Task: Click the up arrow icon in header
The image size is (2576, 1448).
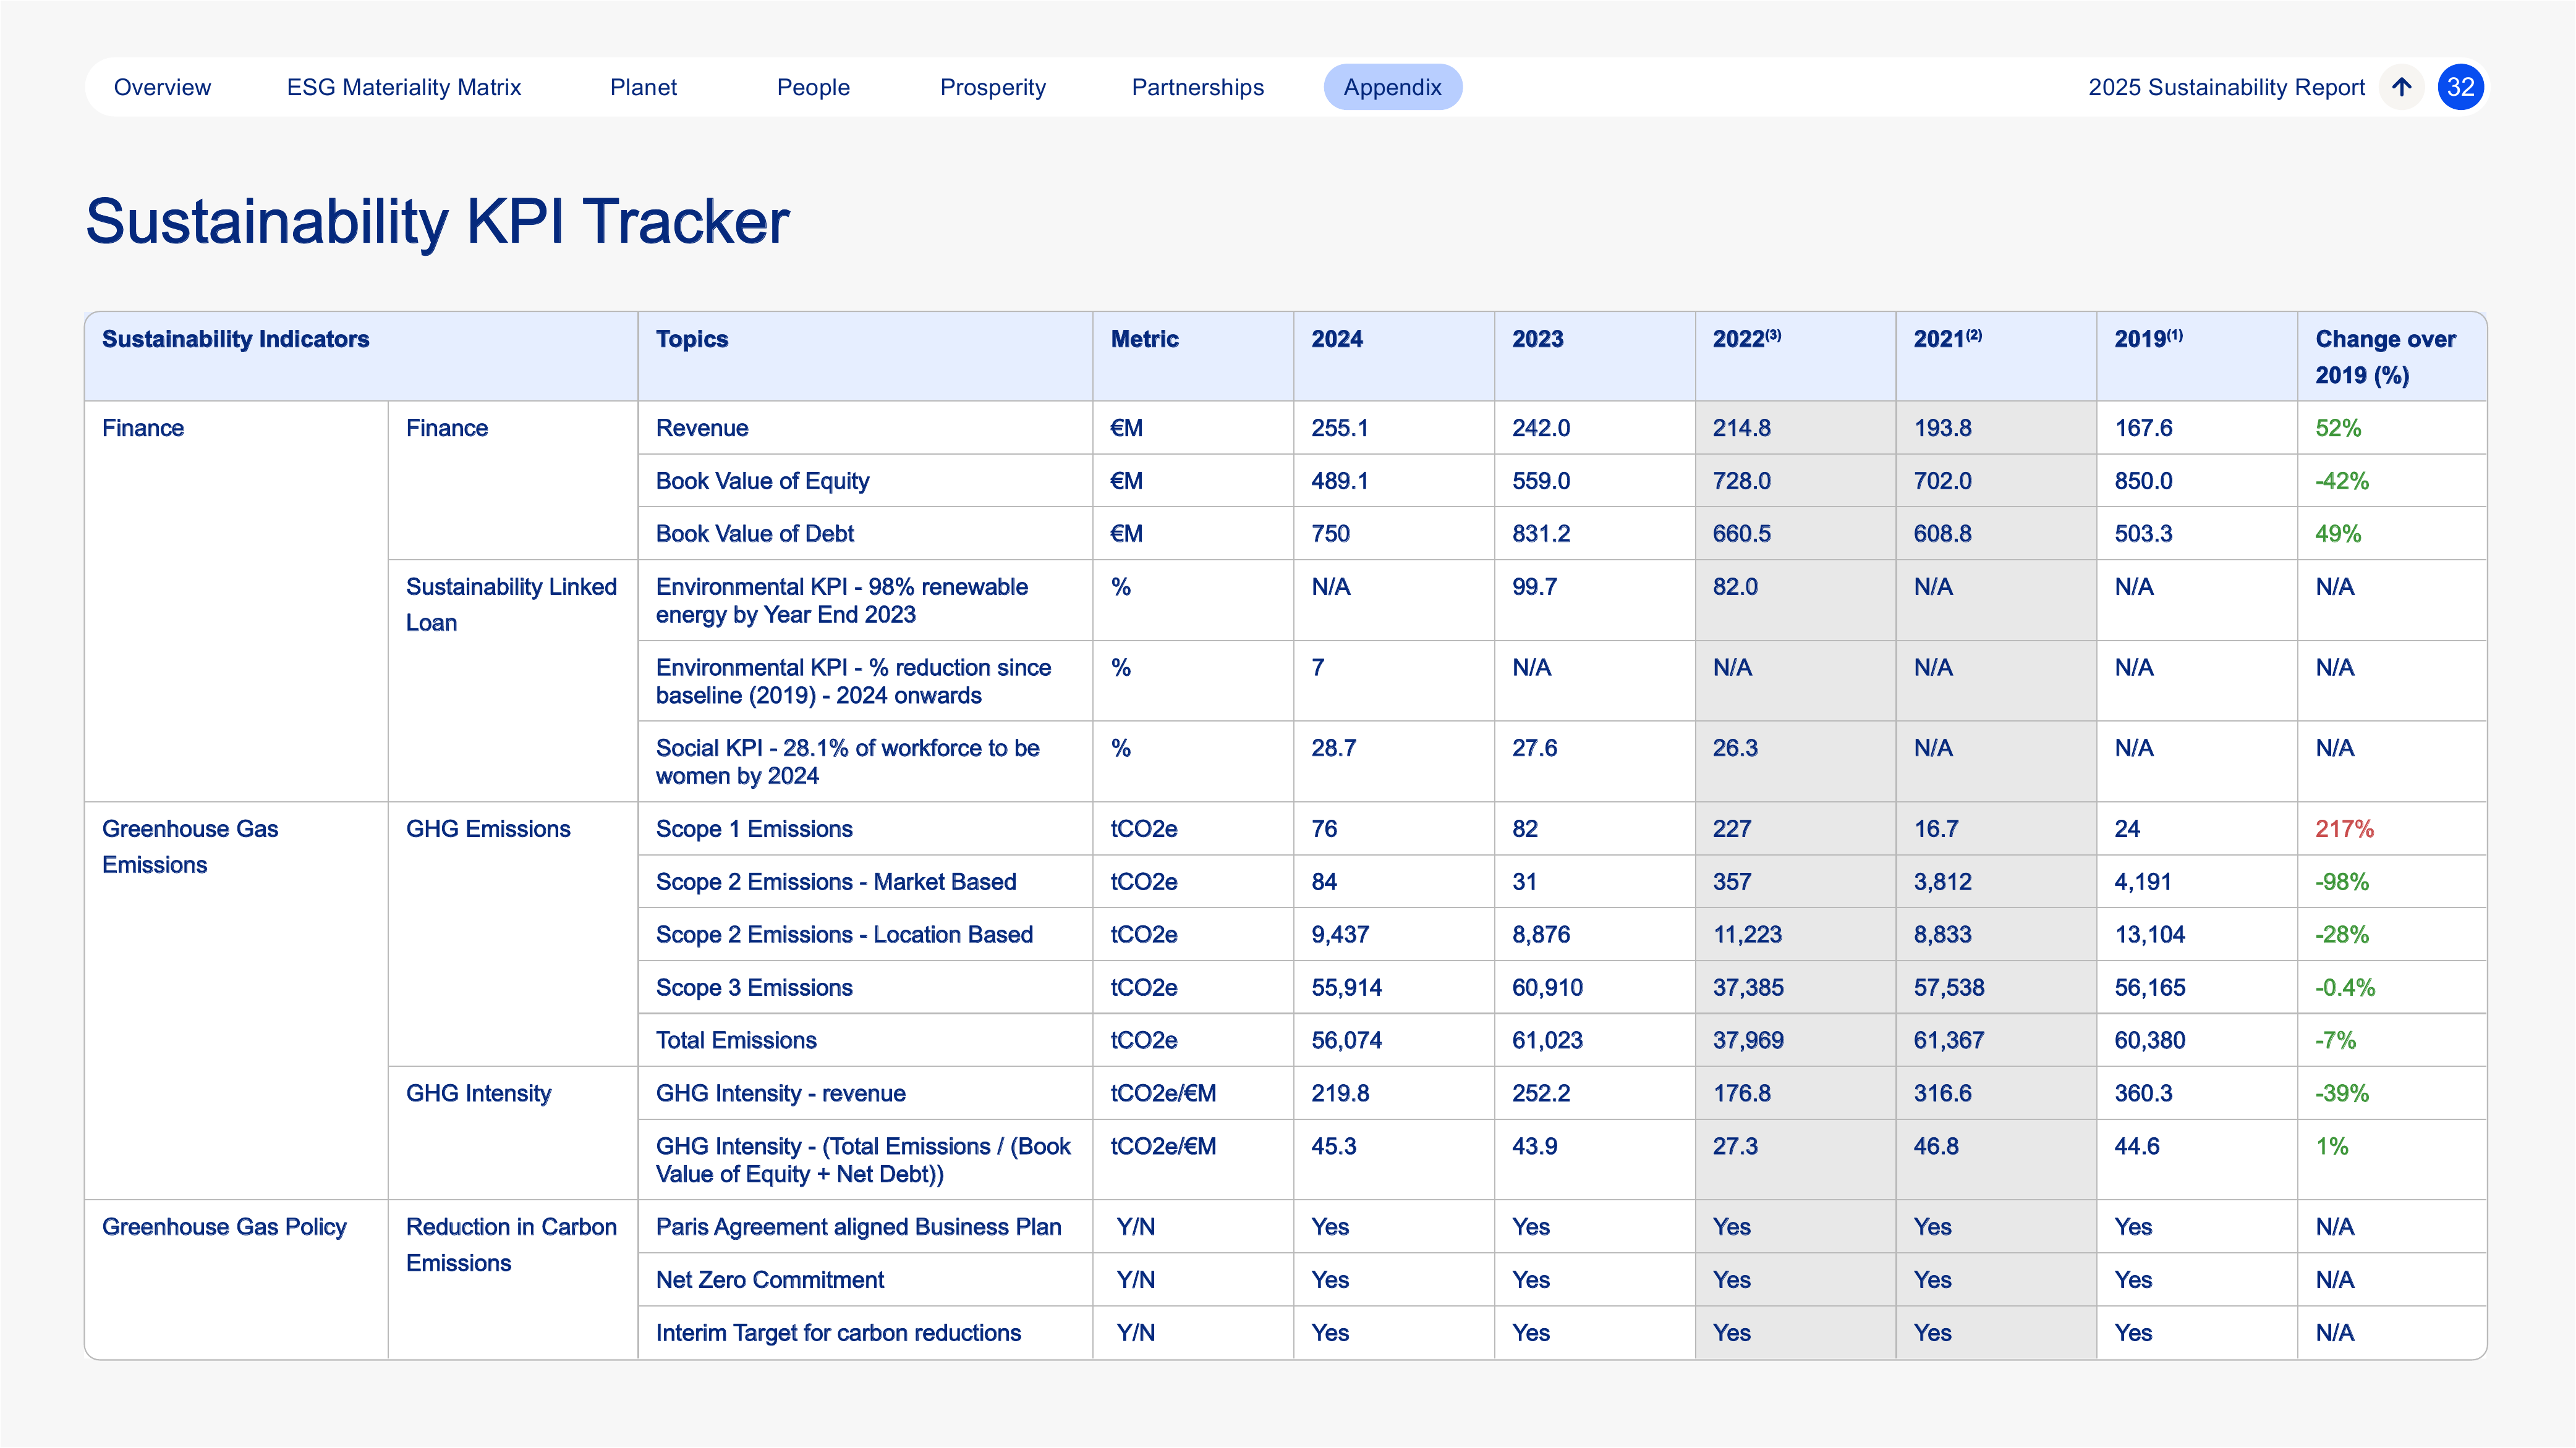Action: [x=2401, y=87]
